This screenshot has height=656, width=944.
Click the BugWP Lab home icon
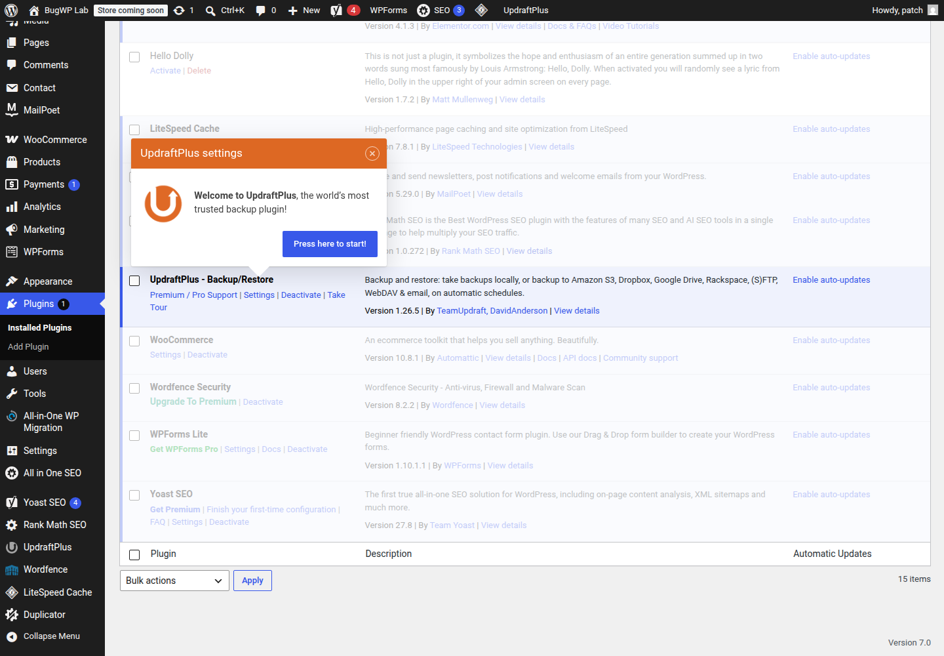click(x=34, y=10)
